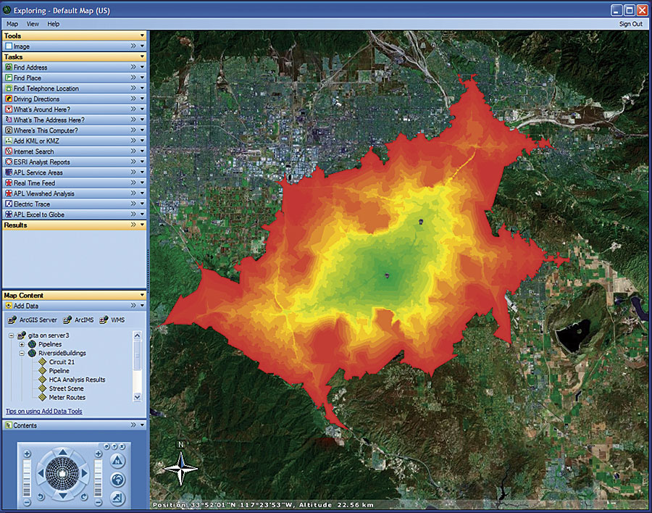Click the ArcIMS connection button
Viewport: 652px width, 513px height.
[x=78, y=320]
